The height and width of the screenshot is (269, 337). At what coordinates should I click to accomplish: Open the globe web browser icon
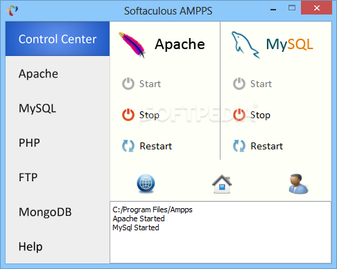(x=146, y=183)
